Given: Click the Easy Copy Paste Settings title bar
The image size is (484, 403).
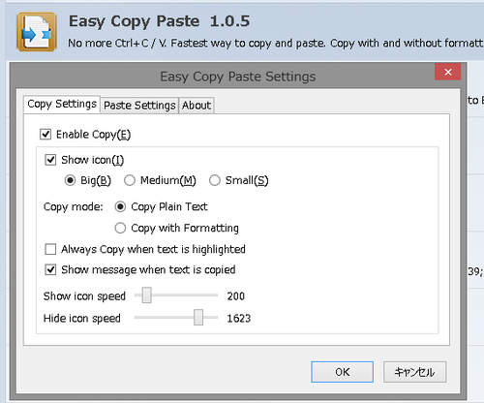Looking at the screenshot, I should tap(238, 77).
